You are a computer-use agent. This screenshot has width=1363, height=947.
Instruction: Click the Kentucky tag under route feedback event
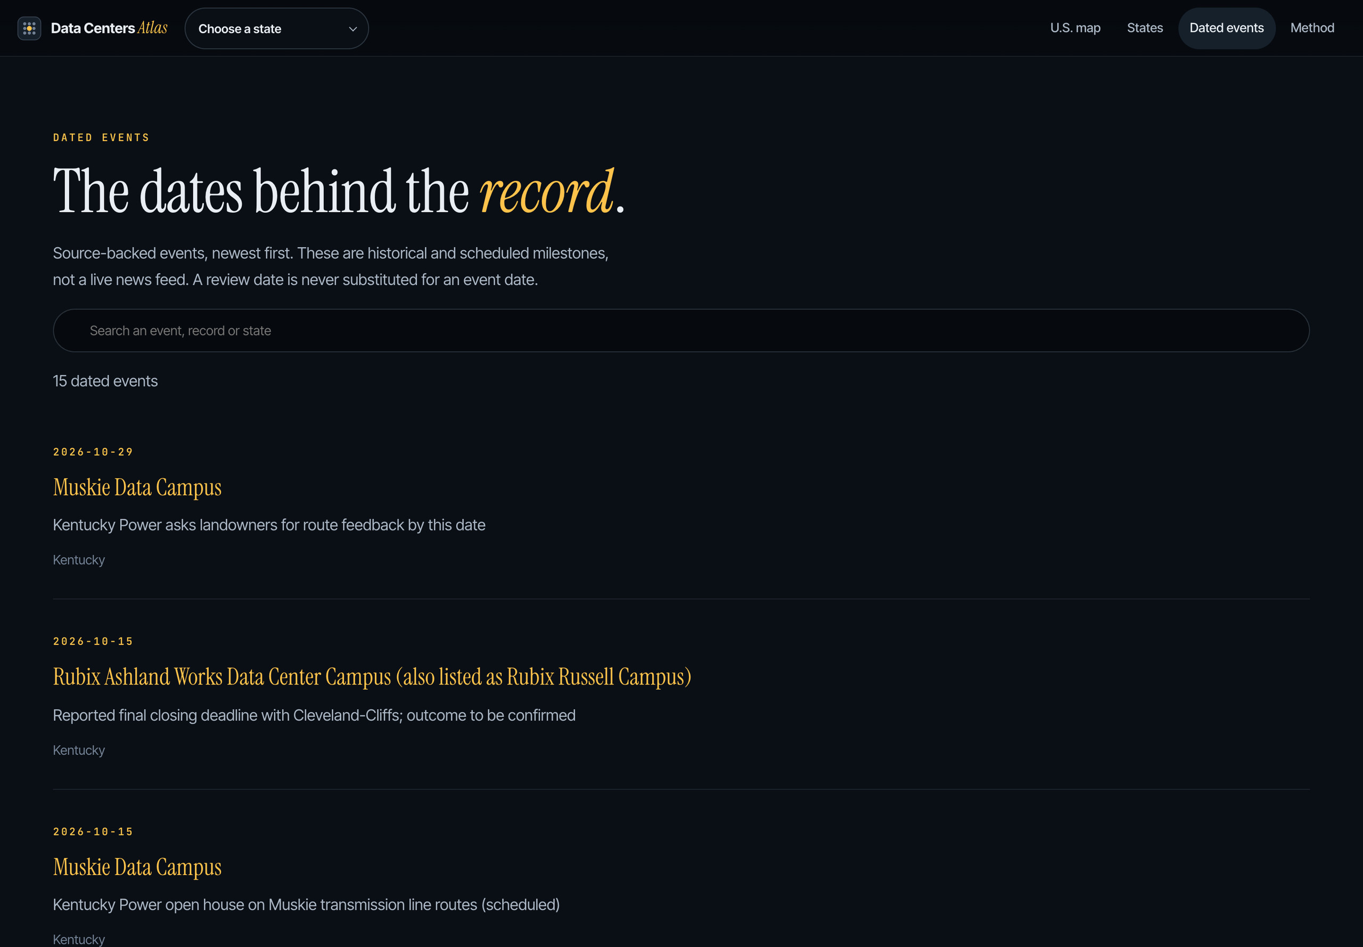(79, 560)
